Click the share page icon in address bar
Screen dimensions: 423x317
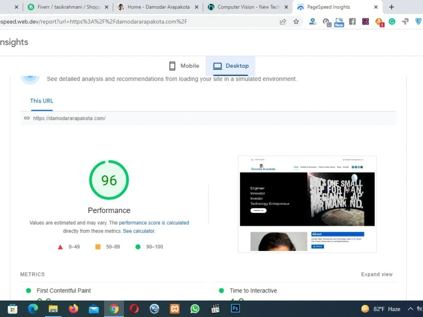point(283,22)
